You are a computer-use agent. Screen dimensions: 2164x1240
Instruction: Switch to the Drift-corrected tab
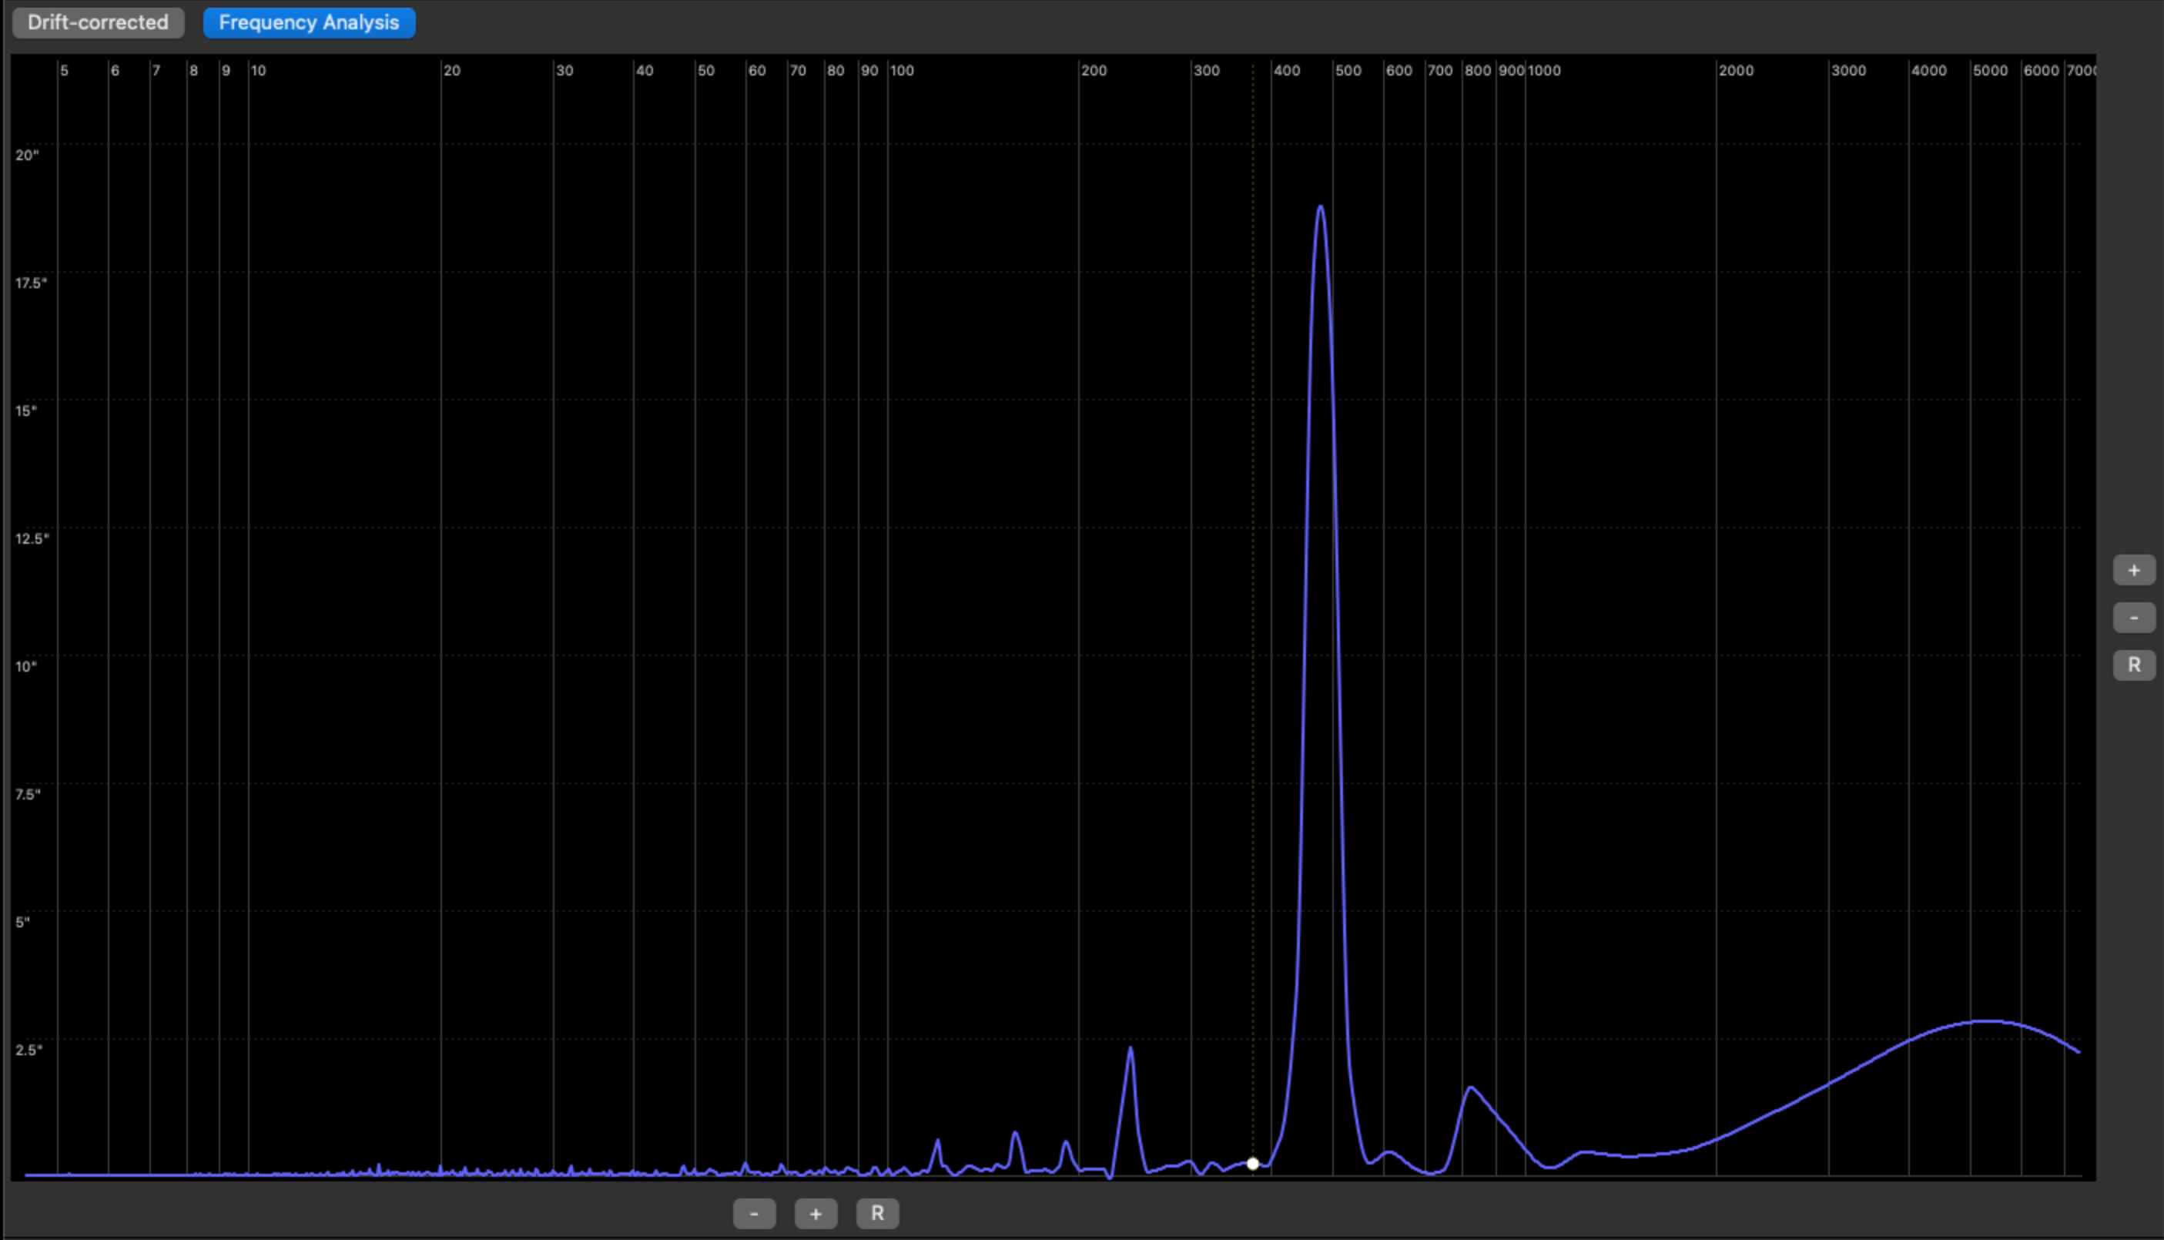click(x=98, y=22)
